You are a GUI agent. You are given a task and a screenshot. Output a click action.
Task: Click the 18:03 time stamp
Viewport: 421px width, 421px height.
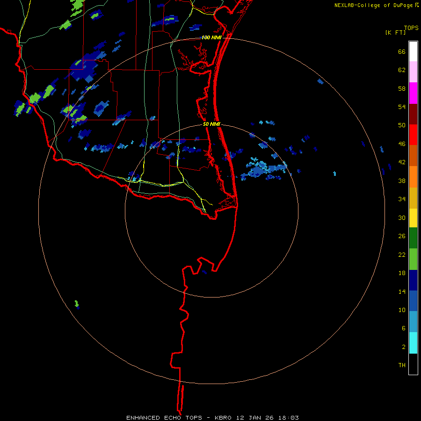pos(290,418)
